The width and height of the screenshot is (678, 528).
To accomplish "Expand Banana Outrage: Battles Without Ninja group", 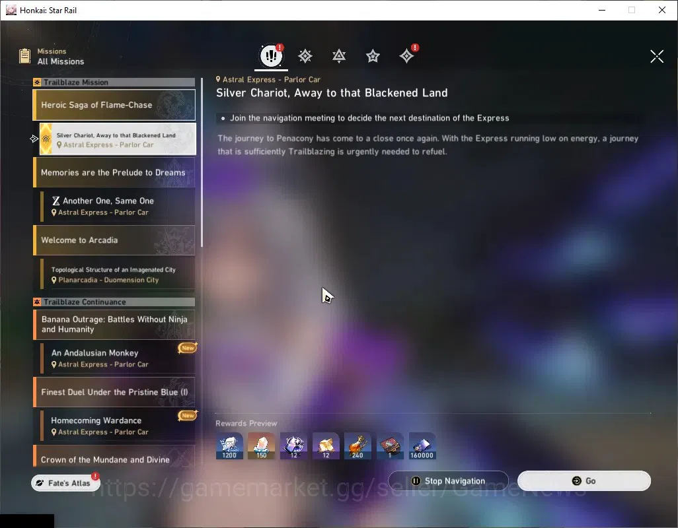I will coord(114,324).
